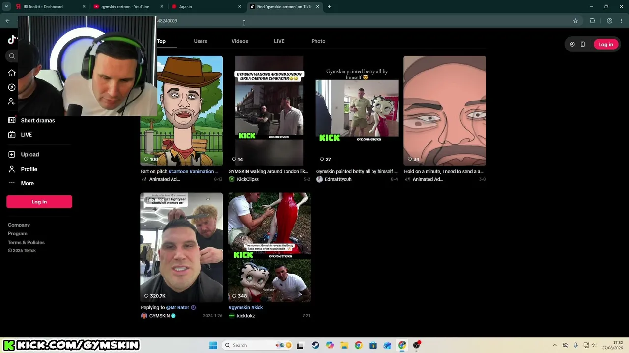The image size is (629, 353).
Task: Open the Program footer link
Action: click(17, 234)
